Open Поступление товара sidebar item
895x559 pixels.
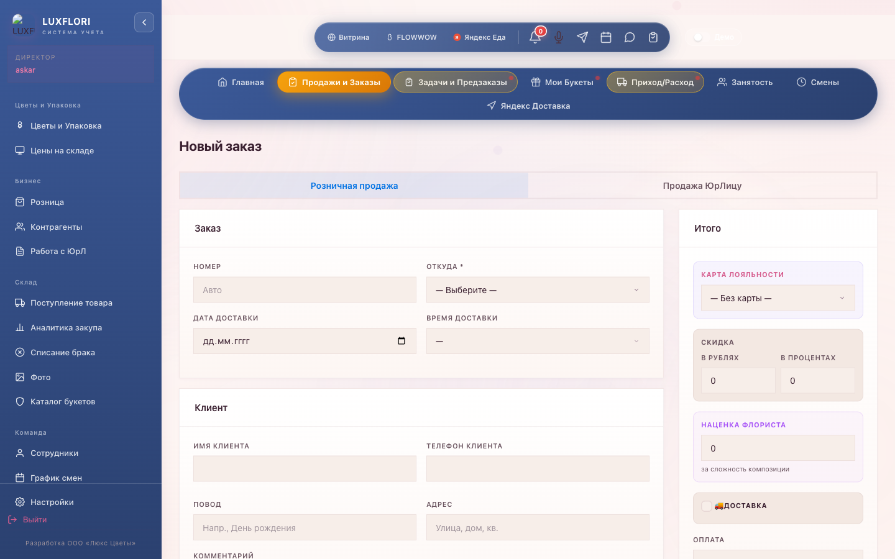pyautogui.click(x=81, y=302)
